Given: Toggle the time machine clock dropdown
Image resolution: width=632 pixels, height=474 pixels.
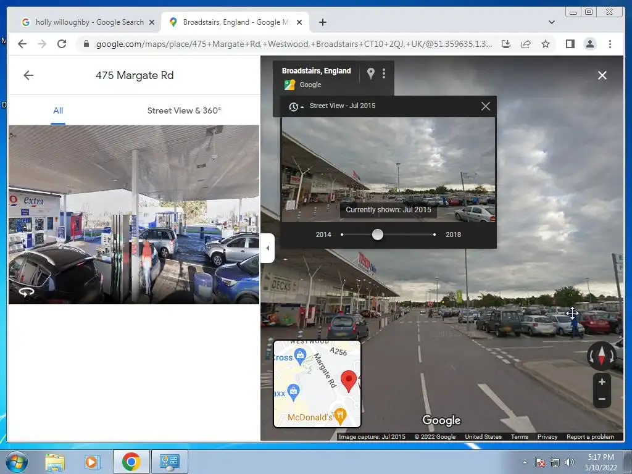Looking at the screenshot, I should 296,106.
